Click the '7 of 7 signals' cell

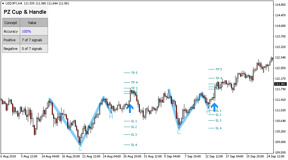(32, 40)
